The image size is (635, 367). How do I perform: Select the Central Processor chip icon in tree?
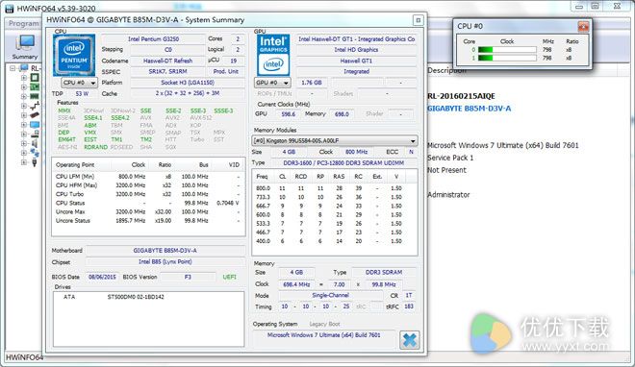pyautogui.click(x=35, y=77)
